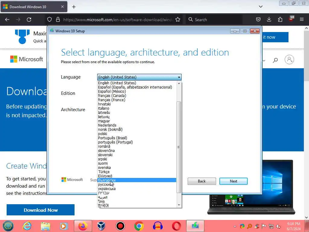The width and height of the screenshot is (309, 232).
Task: Close the Download Windows 10 tab
Action: pos(62,7)
